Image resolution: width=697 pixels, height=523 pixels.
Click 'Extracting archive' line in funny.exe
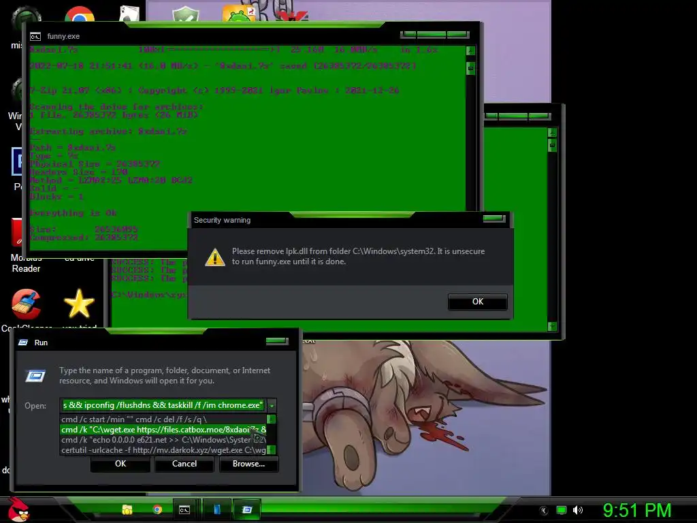[108, 131]
